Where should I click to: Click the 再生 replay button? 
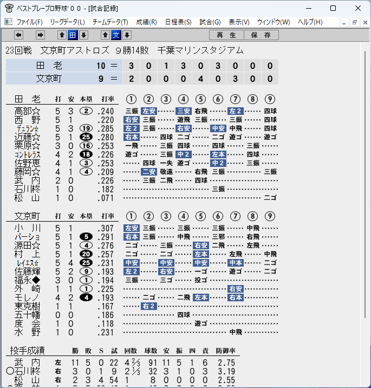tap(226, 35)
